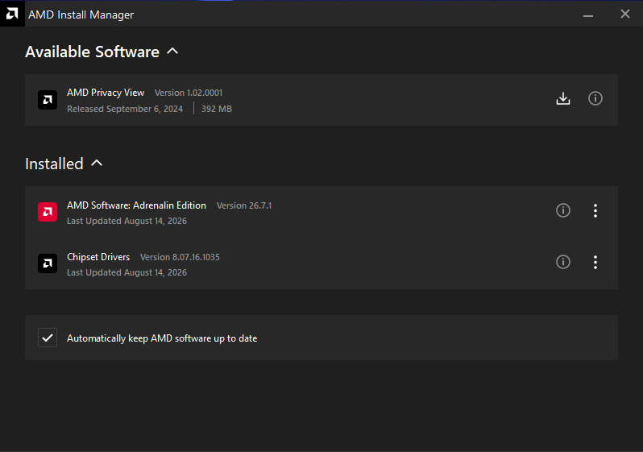Screen dimensions: 643x452
Task: Click the 392 MB size label
Action: [217, 109]
